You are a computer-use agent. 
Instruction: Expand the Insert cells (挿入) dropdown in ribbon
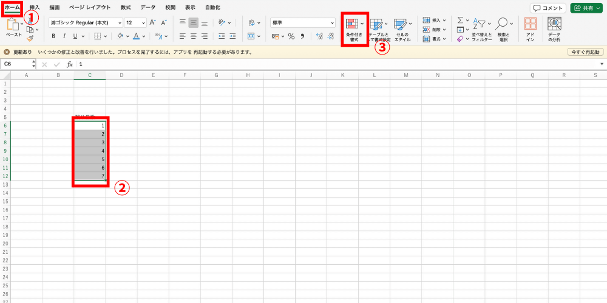444,20
